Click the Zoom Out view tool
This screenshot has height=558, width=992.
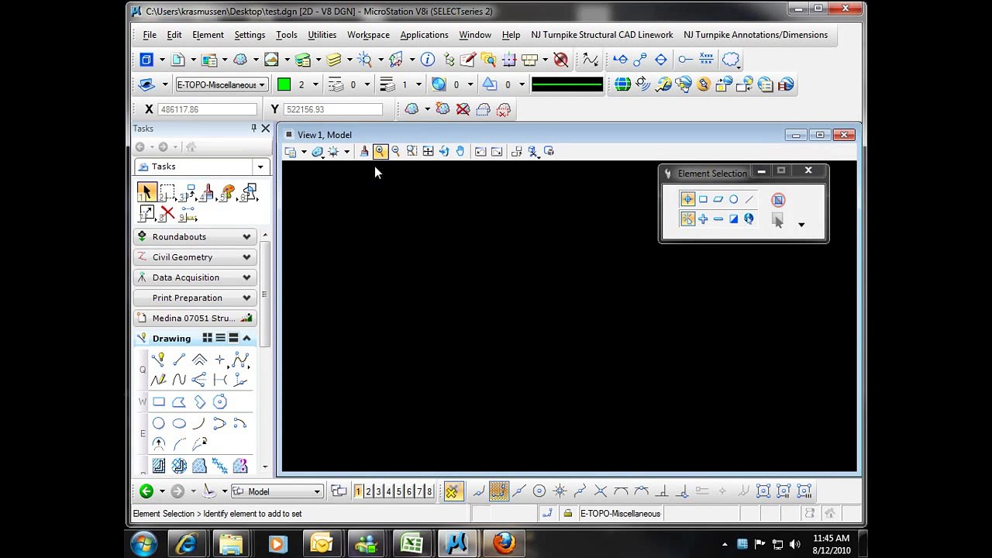396,152
